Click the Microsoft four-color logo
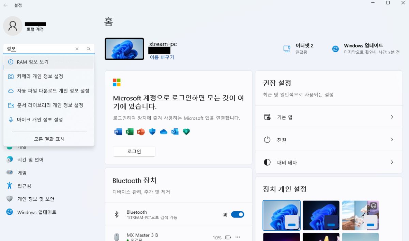The height and width of the screenshot is (241, 409). coord(117,82)
